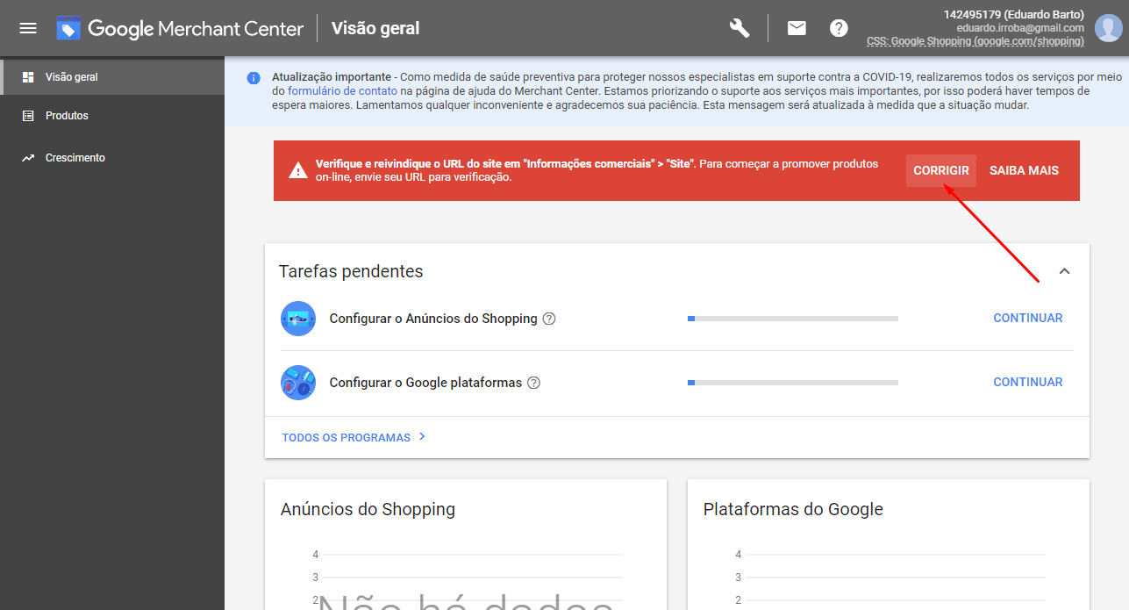
Task: Open the formulário de contato link
Action: pos(342,91)
